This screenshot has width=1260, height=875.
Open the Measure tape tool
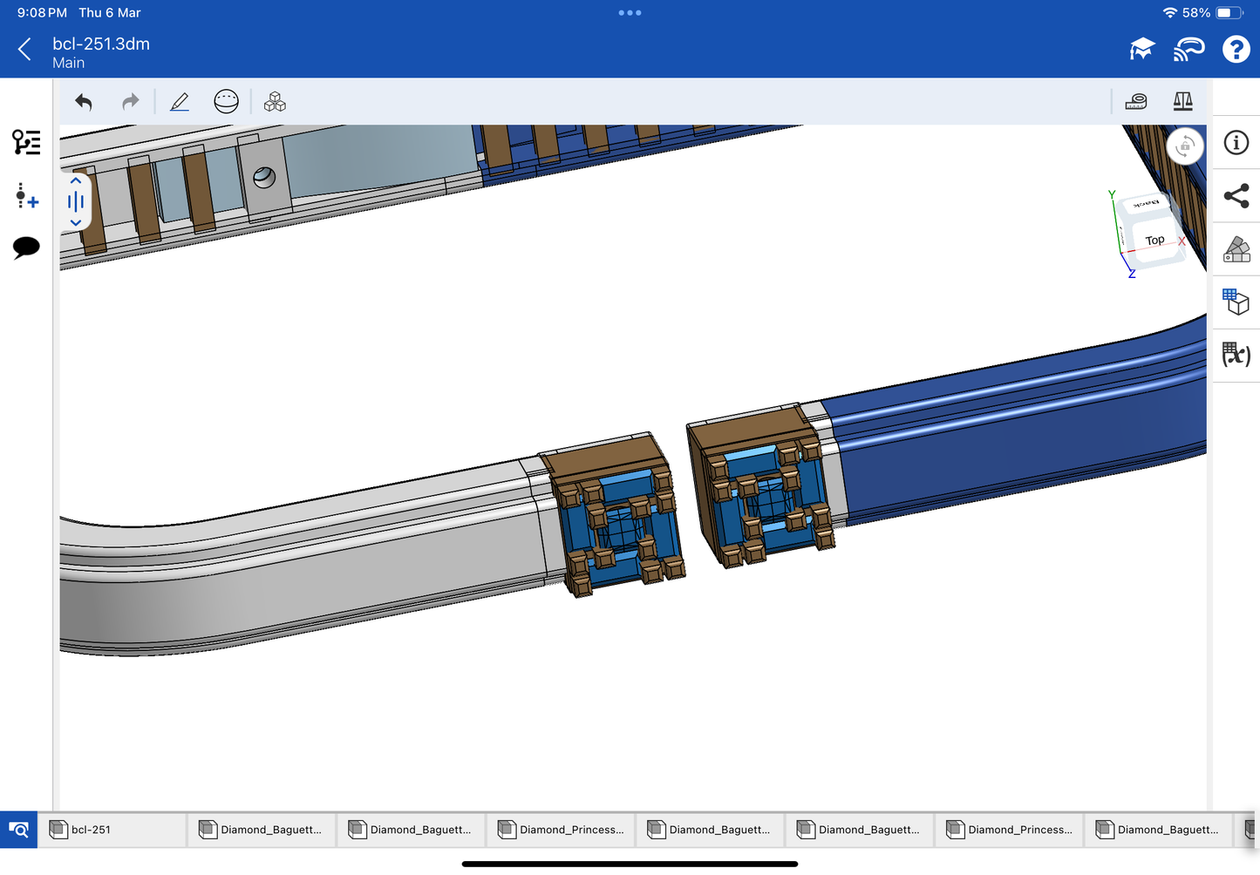click(1136, 102)
